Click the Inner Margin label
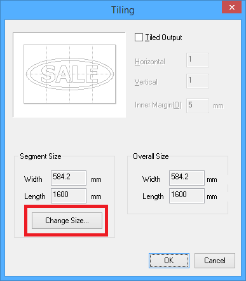 tap(158, 105)
